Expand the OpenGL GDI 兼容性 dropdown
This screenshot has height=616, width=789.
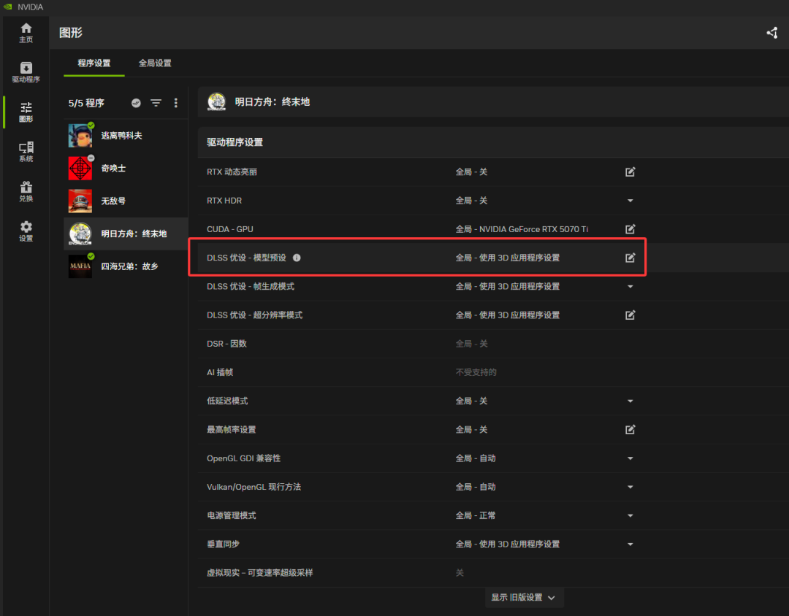coord(630,458)
